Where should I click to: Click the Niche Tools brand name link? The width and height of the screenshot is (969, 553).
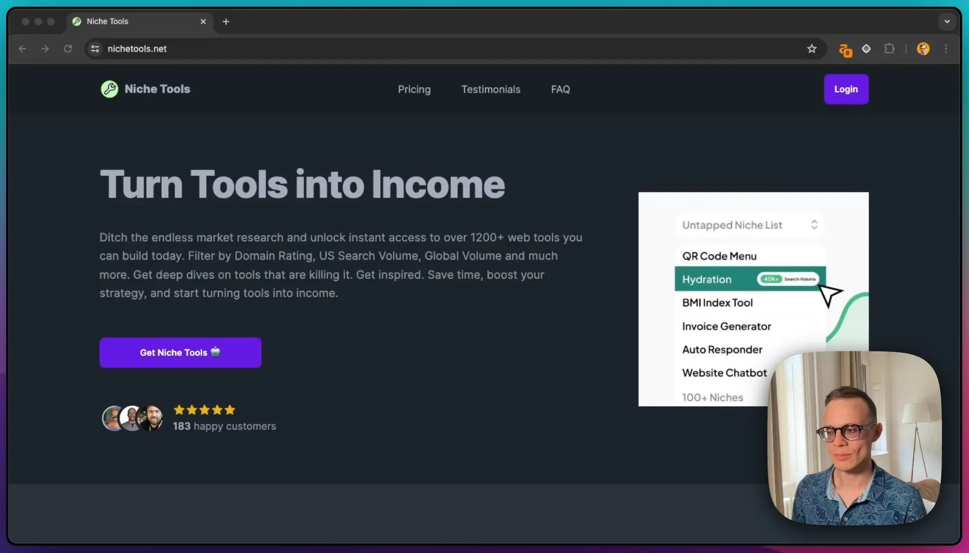[157, 89]
